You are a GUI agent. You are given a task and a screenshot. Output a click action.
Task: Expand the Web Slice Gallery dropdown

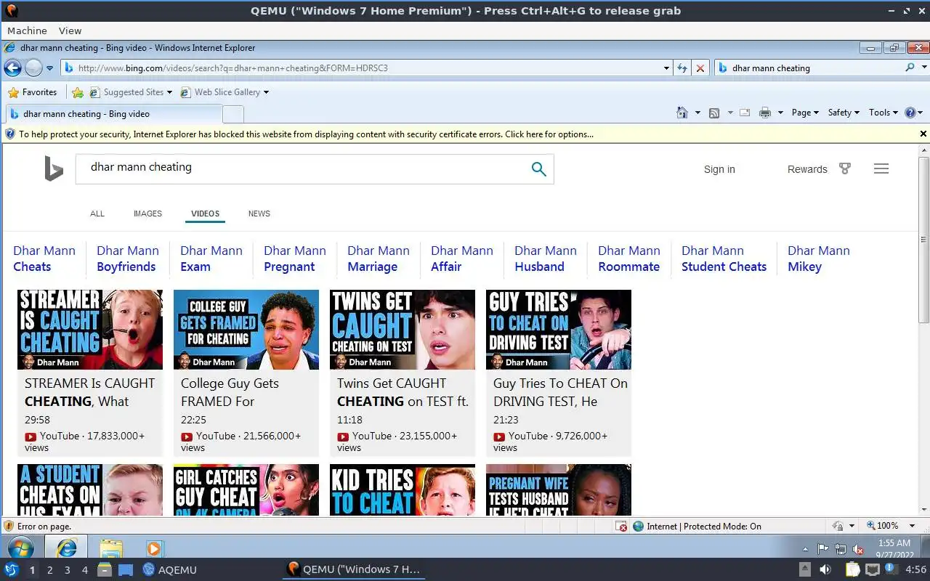tap(266, 92)
